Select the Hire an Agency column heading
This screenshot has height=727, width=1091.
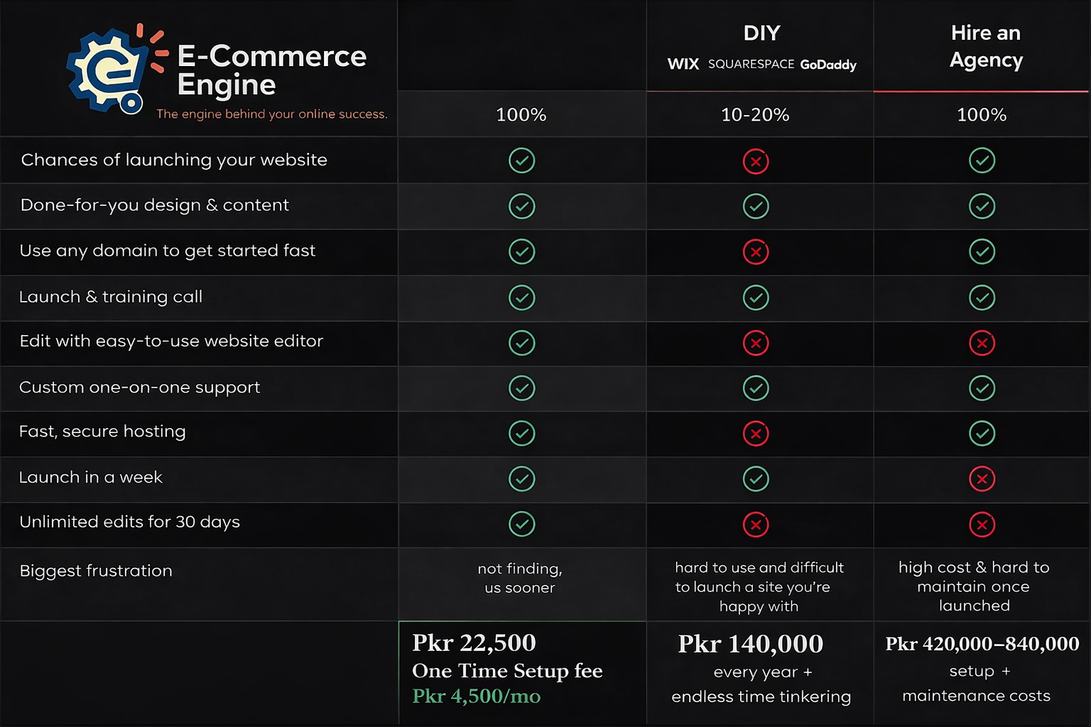tap(986, 46)
